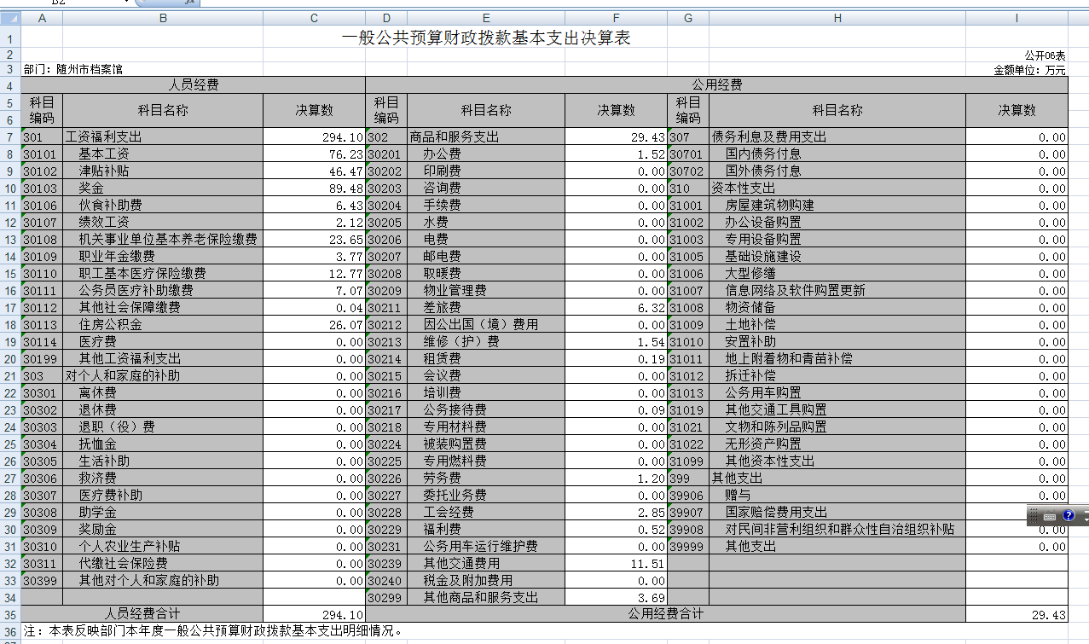Click the insert function fx icon
The width and height of the screenshot is (1089, 644).
(190, 3)
